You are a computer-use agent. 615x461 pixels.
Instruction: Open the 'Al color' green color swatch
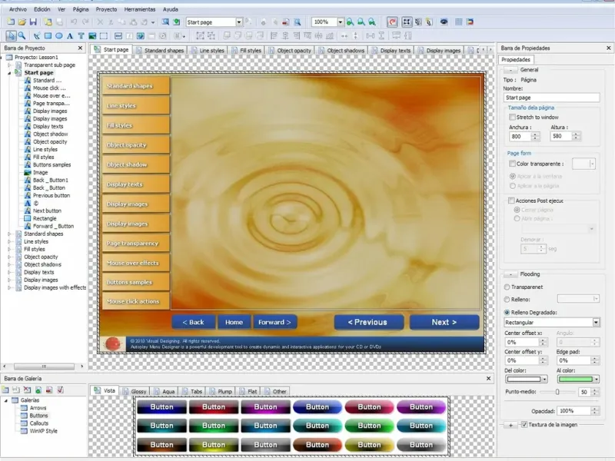click(576, 379)
